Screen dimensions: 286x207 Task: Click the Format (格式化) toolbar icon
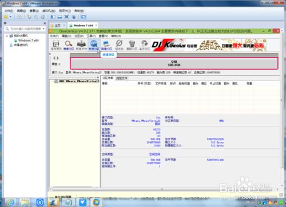pos(120,45)
